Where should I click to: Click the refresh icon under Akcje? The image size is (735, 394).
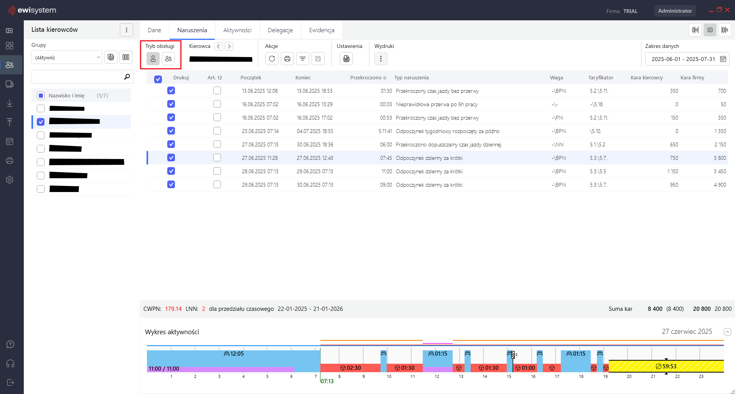[272, 59]
